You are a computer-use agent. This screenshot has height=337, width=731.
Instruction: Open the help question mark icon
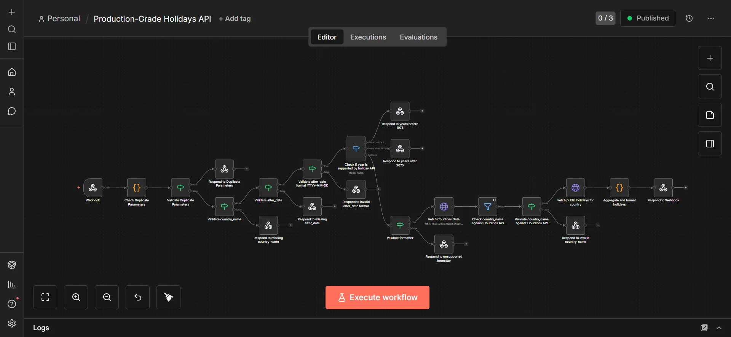click(12, 304)
